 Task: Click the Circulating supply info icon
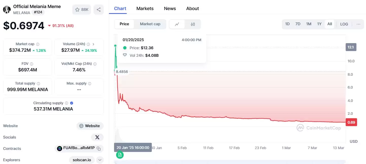(x=66, y=103)
